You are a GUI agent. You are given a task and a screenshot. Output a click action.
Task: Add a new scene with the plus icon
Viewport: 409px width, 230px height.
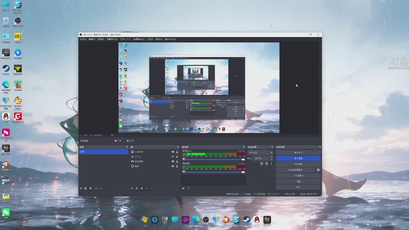tap(81, 188)
